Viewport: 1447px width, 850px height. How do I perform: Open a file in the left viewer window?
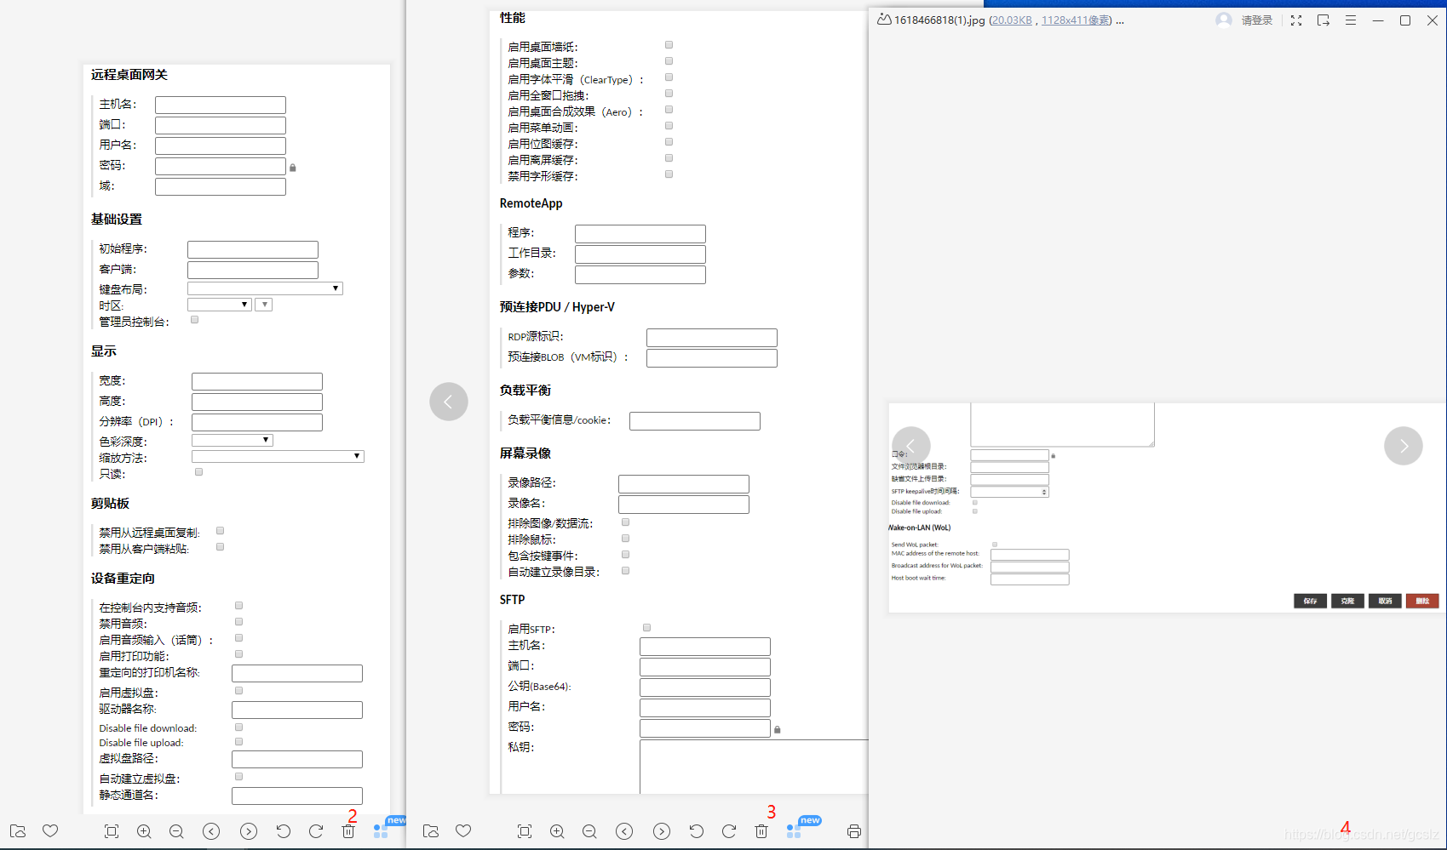18,831
